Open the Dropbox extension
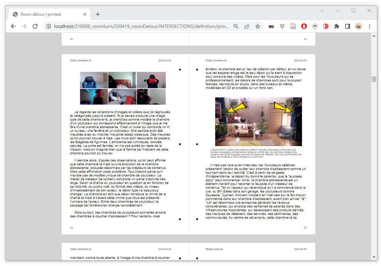 tap(282, 26)
